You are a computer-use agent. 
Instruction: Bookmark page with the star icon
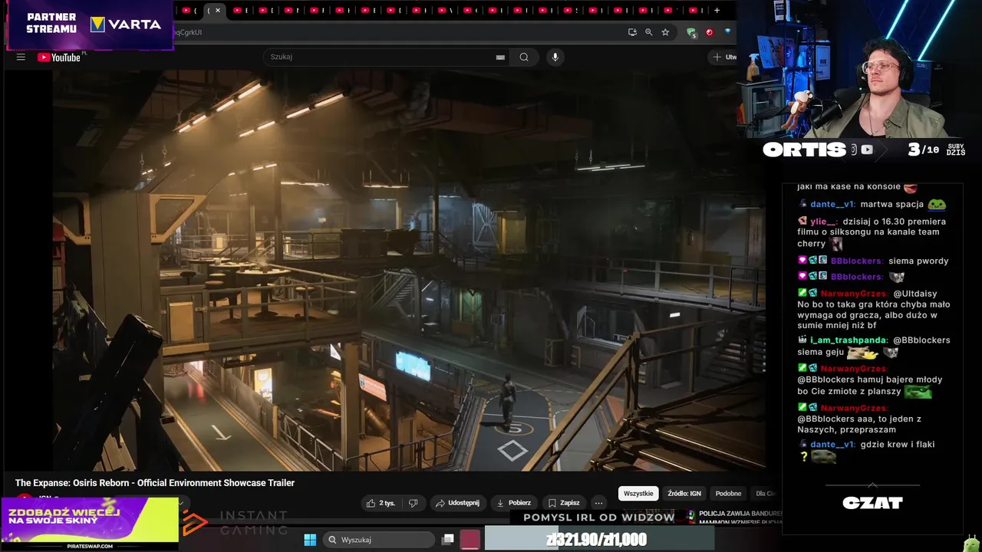pyautogui.click(x=665, y=32)
